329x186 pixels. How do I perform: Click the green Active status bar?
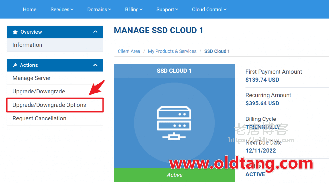click(x=174, y=175)
